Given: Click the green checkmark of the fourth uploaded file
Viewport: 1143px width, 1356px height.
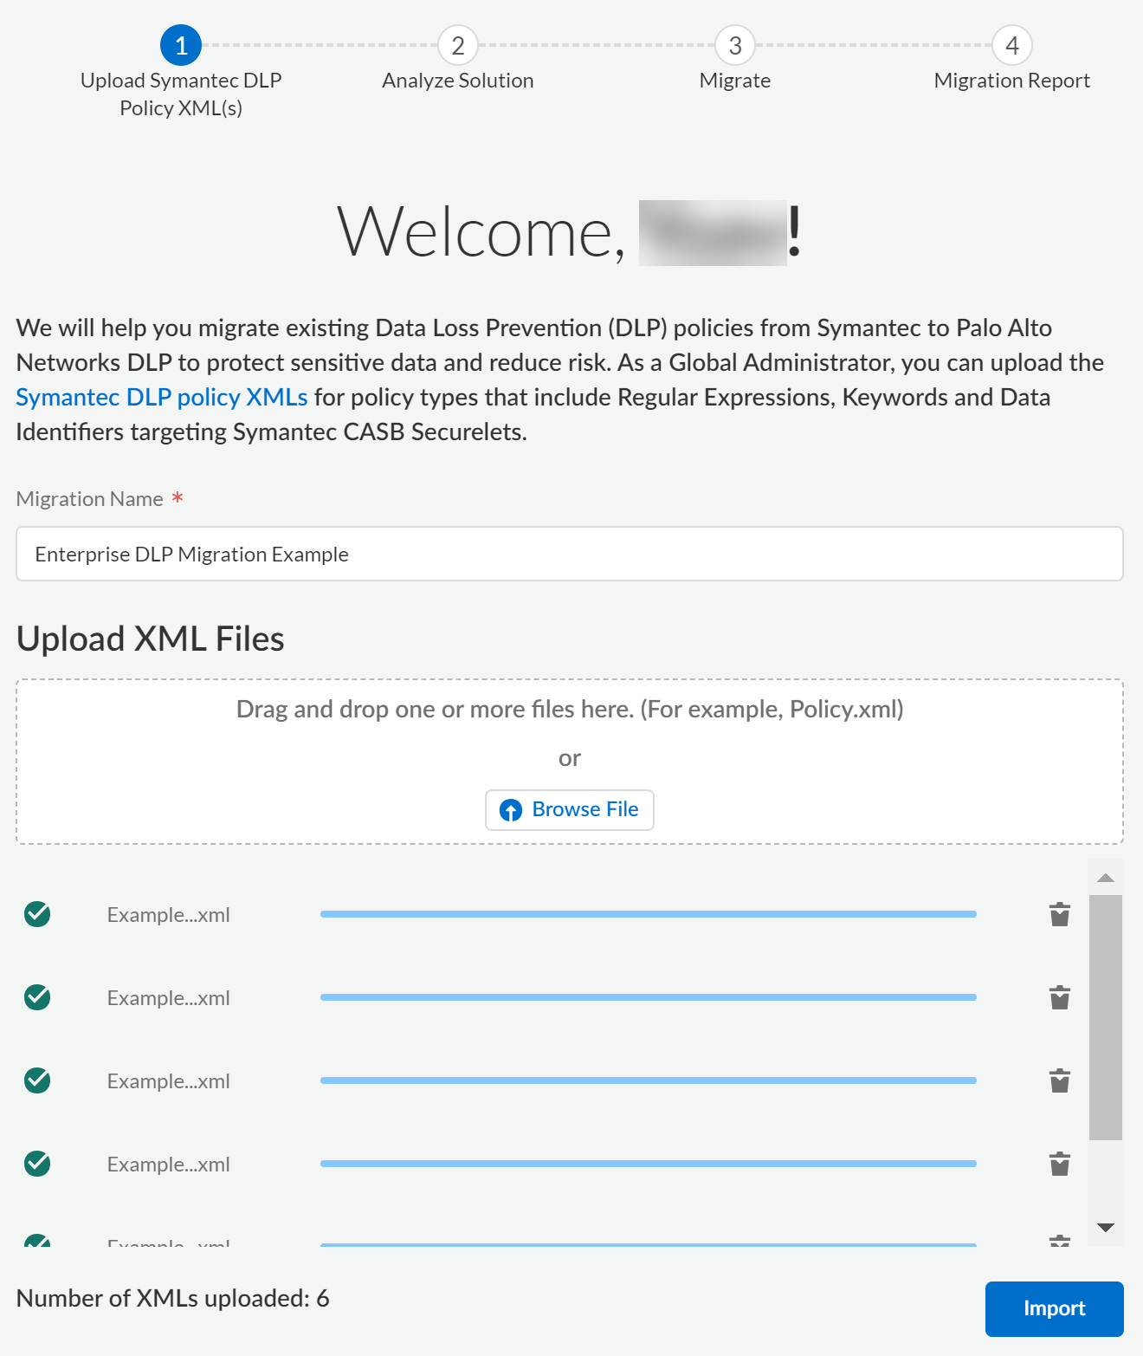Looking at the screenshot, I should [x=37, y=1164].
